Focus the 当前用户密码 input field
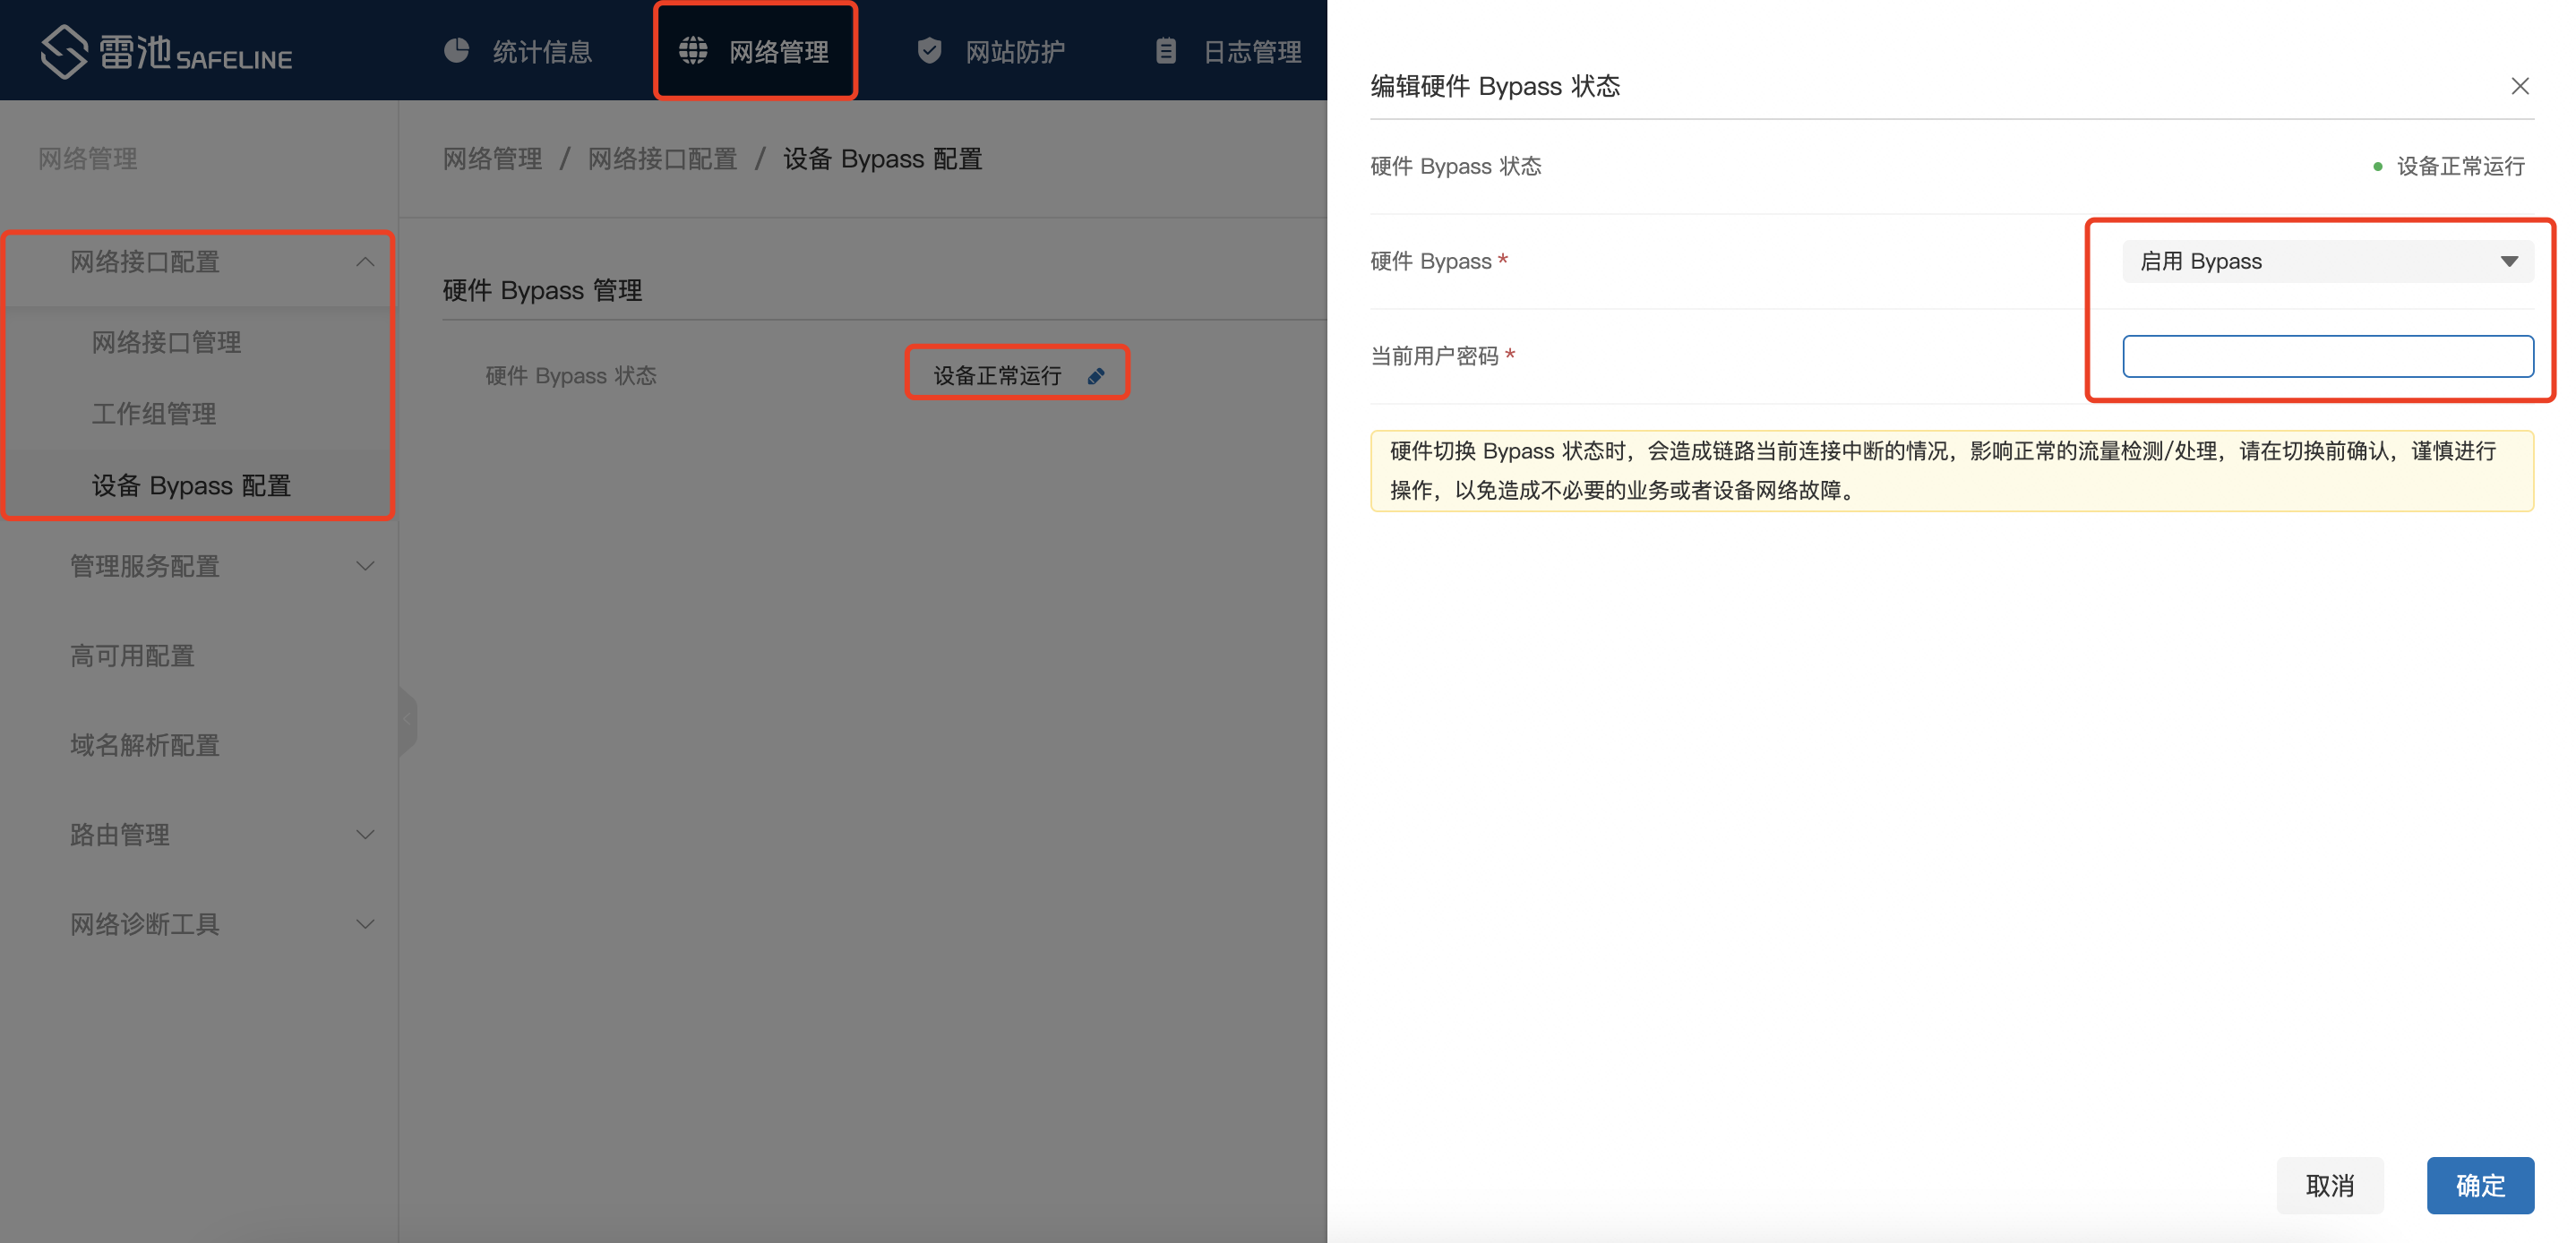The height and width of the screenshot is (1243, 2576). tap(2326, 357)
